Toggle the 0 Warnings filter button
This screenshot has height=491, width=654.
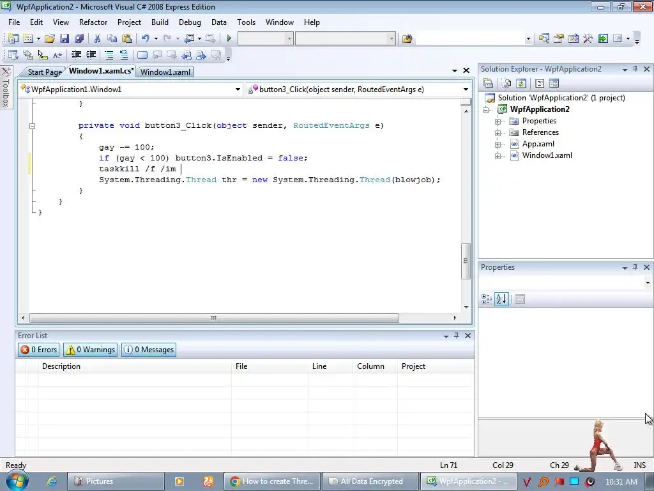click(x=90, y=350)
